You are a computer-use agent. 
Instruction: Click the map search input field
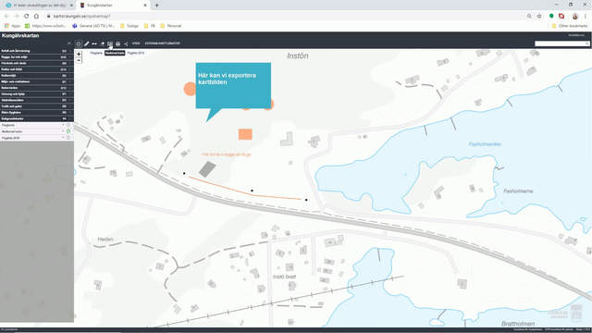pos(561,43)
